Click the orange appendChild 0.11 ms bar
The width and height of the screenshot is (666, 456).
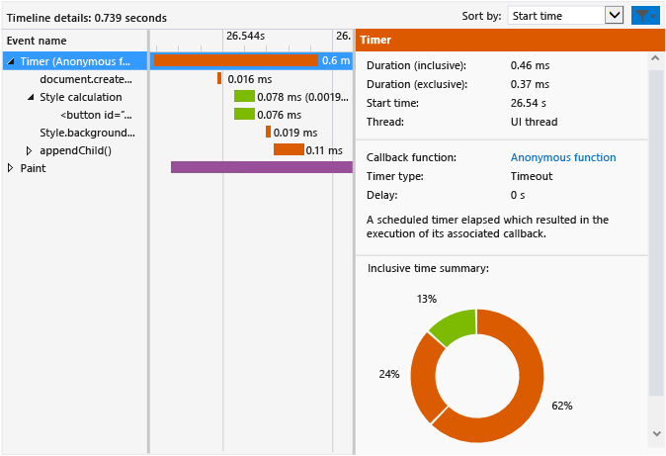(289, 149)
